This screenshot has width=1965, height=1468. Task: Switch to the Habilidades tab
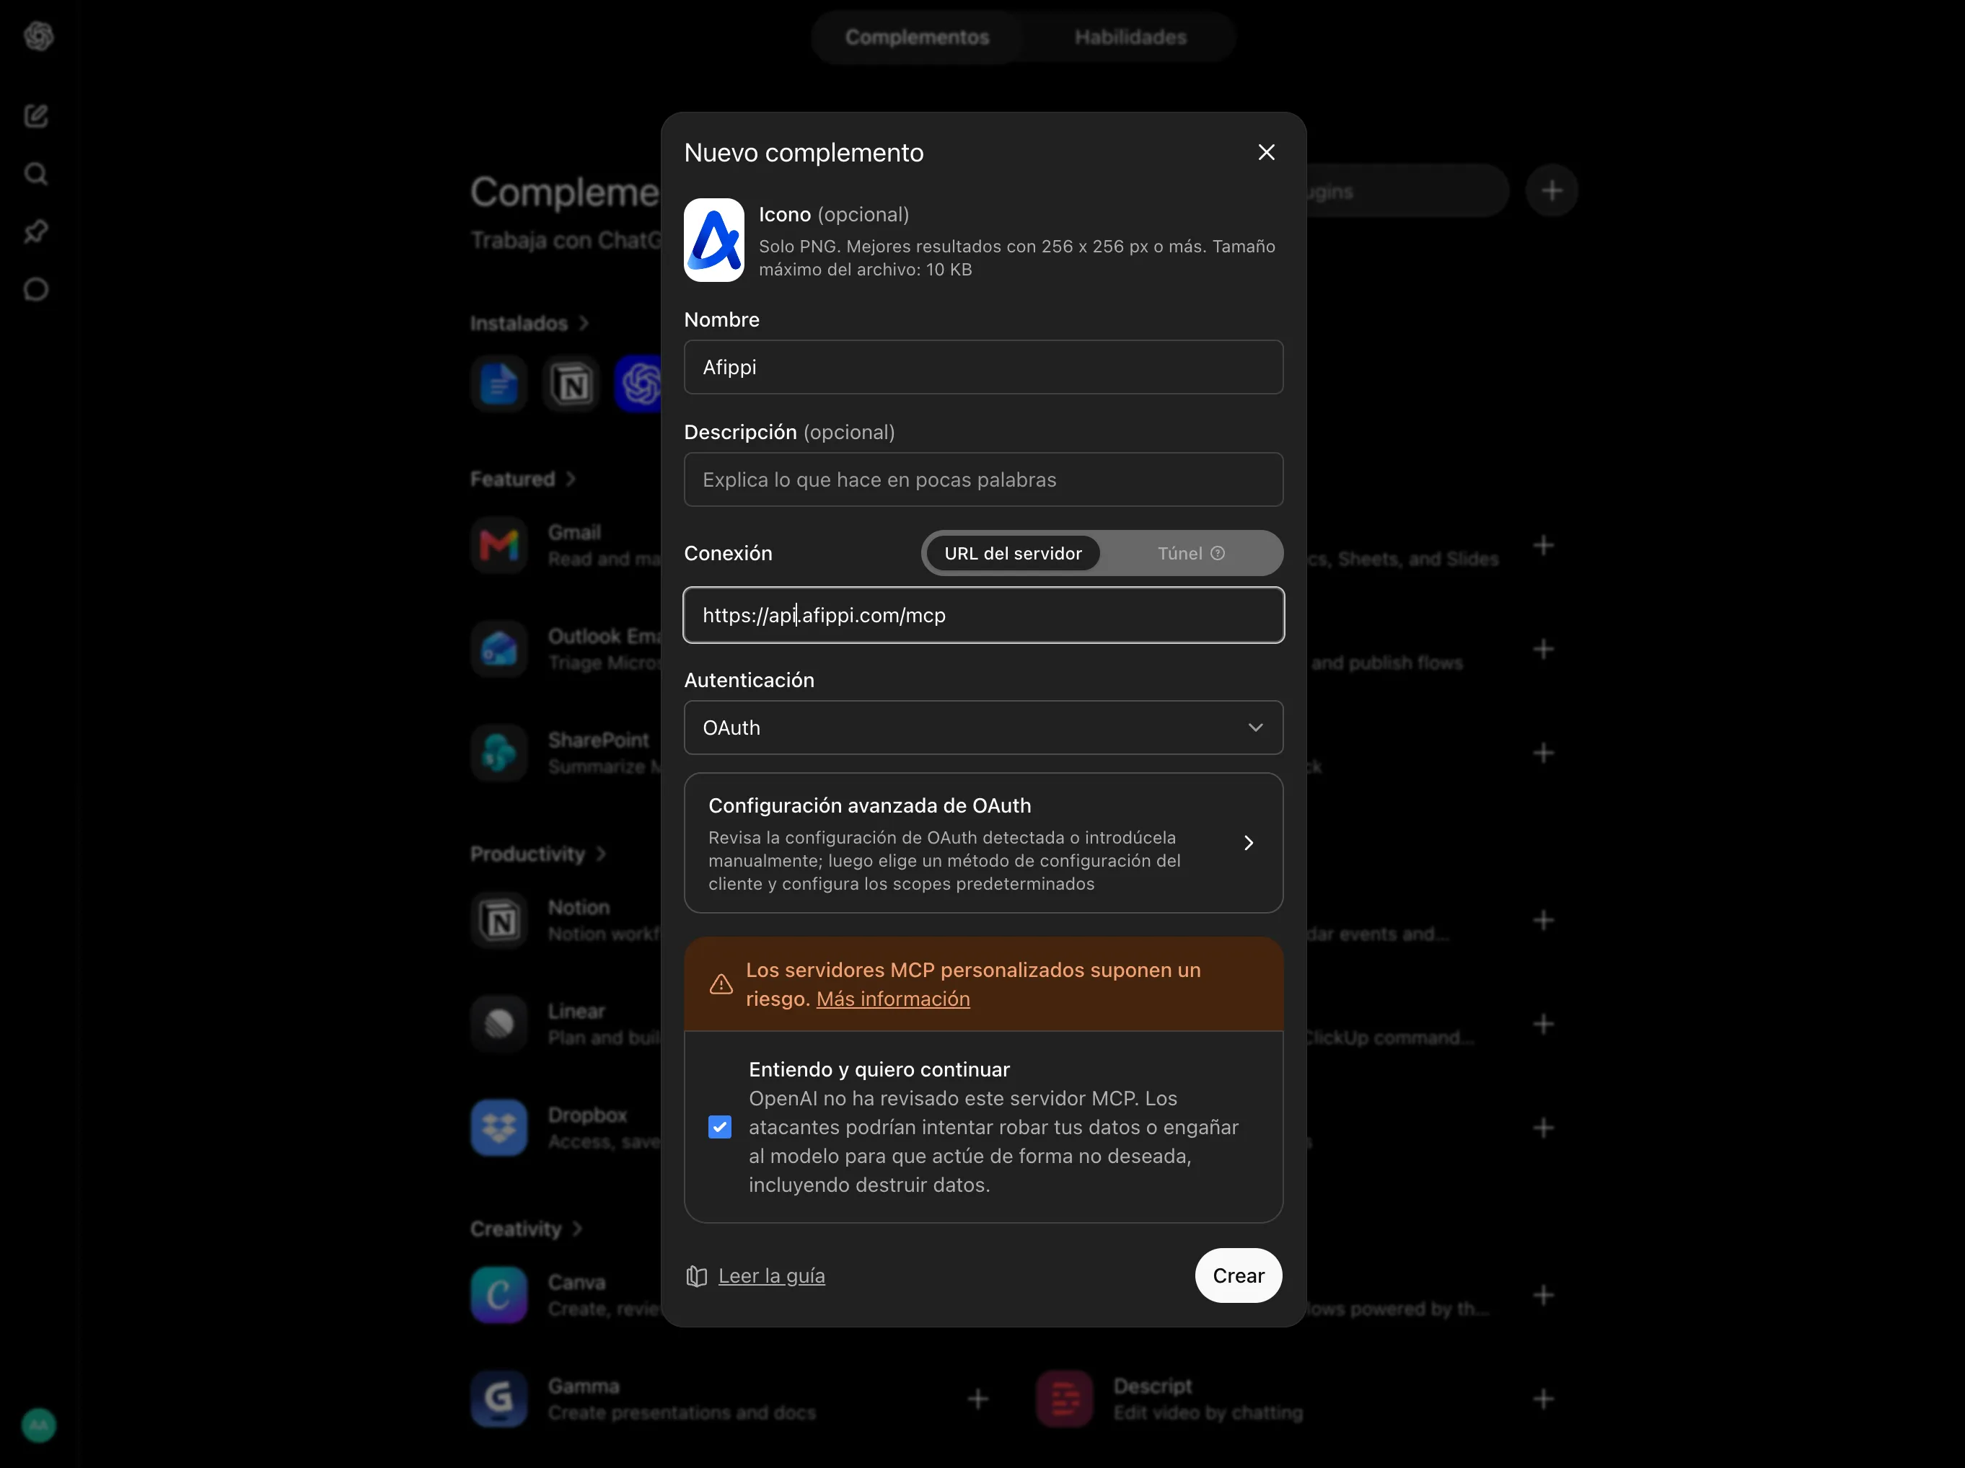coord(1130,37)
